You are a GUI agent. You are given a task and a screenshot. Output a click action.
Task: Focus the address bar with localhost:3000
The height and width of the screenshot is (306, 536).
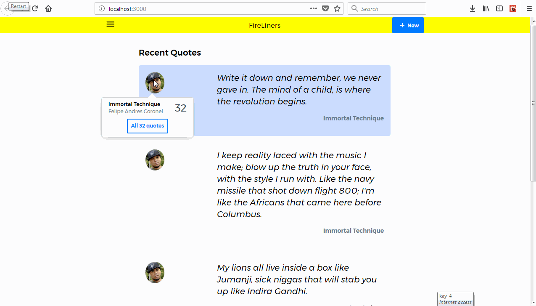click(219, 8)
